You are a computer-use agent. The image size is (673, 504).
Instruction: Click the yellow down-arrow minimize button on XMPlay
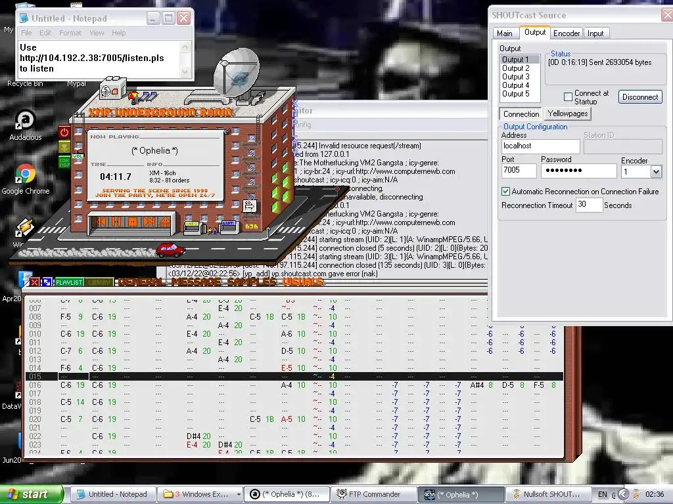(64, 148)
